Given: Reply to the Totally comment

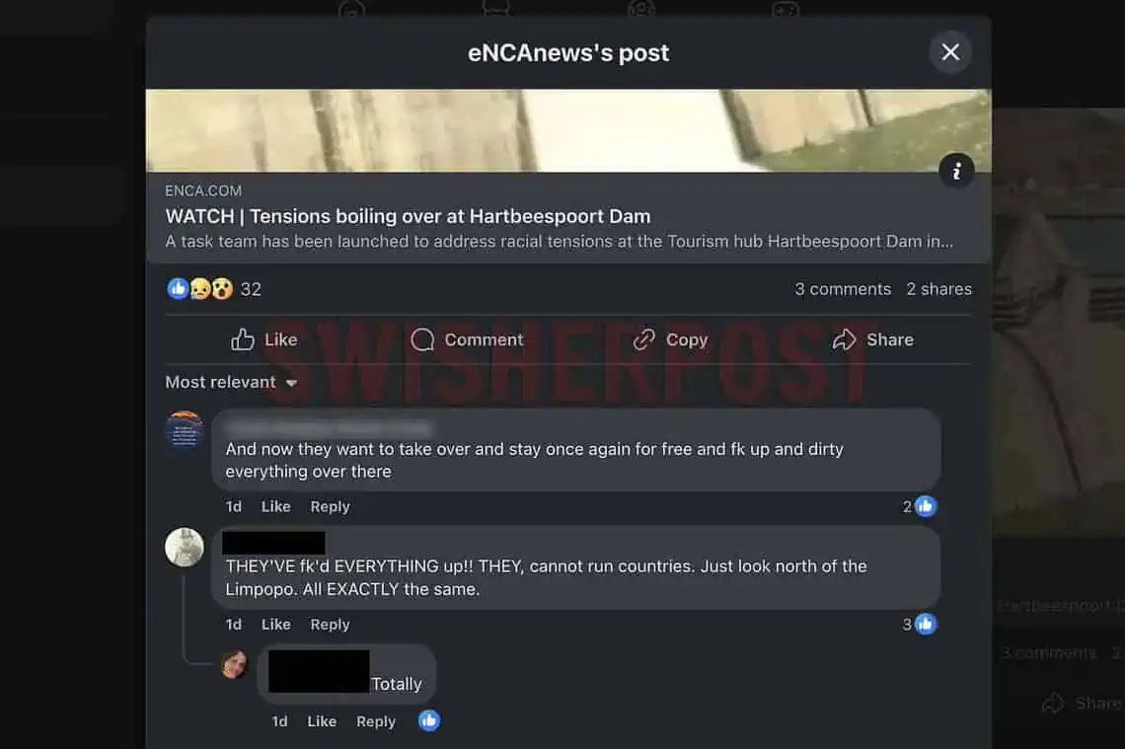Looking at the screenshot, I should [x=376, y=721].
